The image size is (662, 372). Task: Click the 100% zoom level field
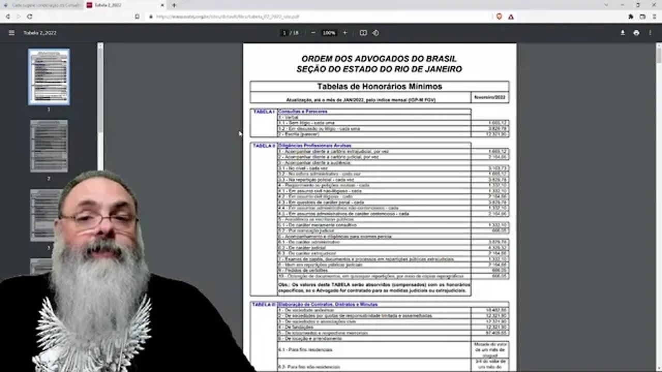tap(329, 33)
